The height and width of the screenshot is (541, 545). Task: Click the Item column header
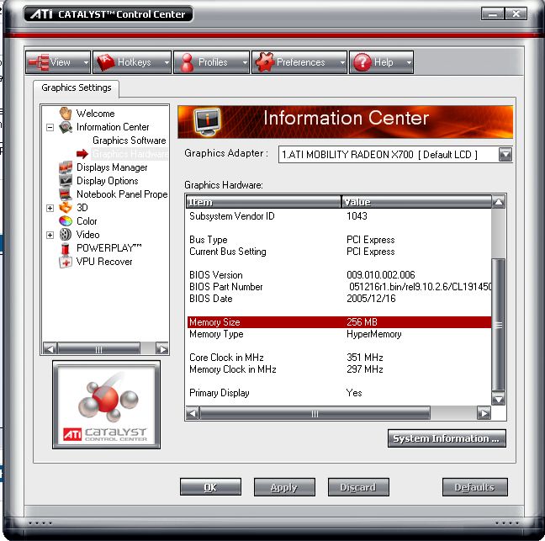click(x=263, y=202)
